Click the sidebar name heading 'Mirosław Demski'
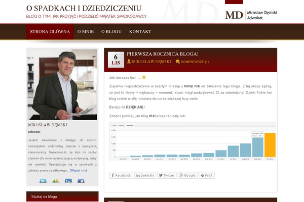The image size is (304, 202). point(48,125)
